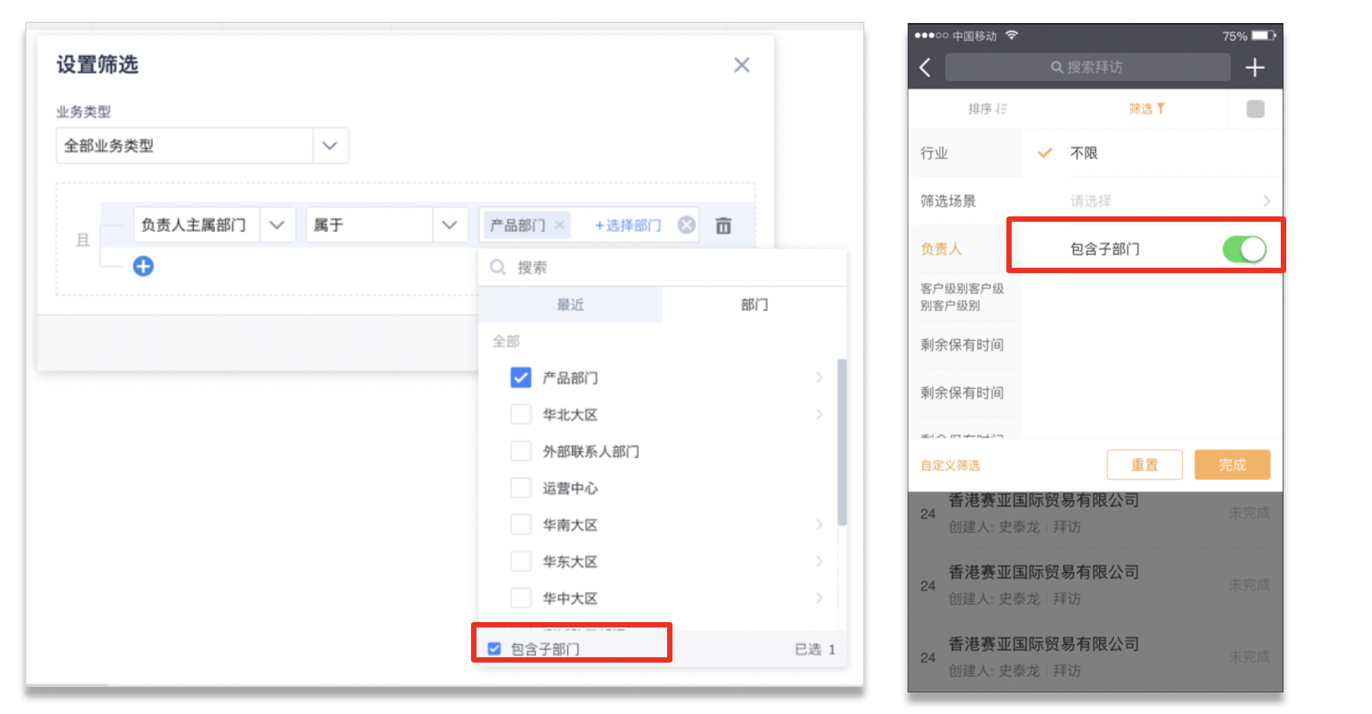Viewport: 1372px width, 714px height.
Task: Tap the 排序 sort option
Action: click(987, 109)
